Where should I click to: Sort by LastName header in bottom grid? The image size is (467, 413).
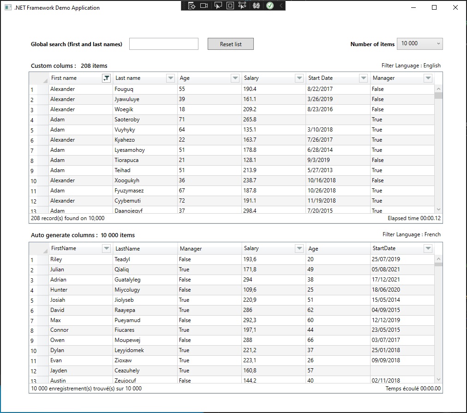pos(145,248)
